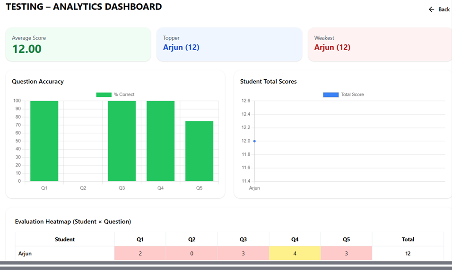Image resolution: width=452 pixels, height=271 pixels.
Task: Open the Average Score card
Action: click(78, 44)
